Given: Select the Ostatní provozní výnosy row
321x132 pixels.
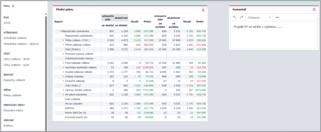Looking at the screenshot, I should point(79,59).
